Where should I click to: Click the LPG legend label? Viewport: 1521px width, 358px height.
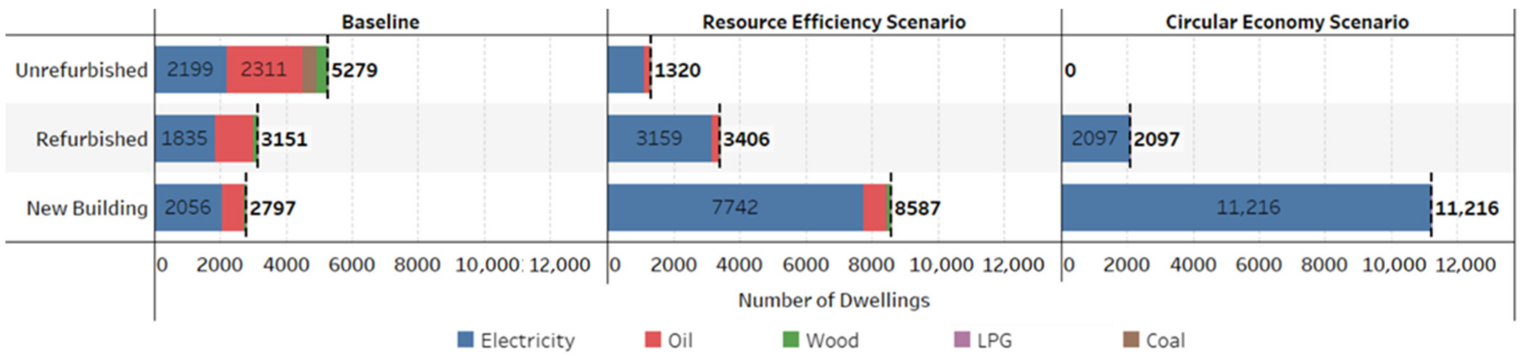tap(994, 340)
